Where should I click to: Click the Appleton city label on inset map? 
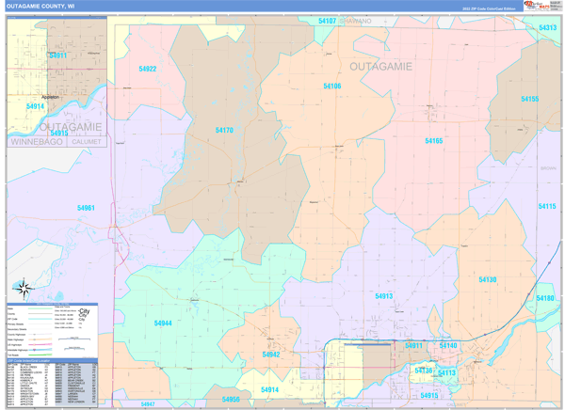coord(50,97)
